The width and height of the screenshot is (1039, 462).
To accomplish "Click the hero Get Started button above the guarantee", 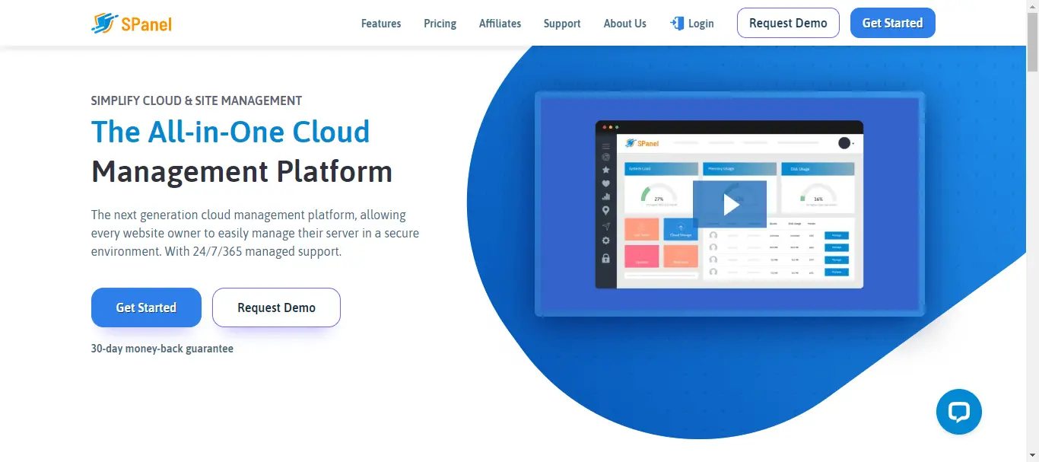I will pyautogui.click(x=146, y=307).
